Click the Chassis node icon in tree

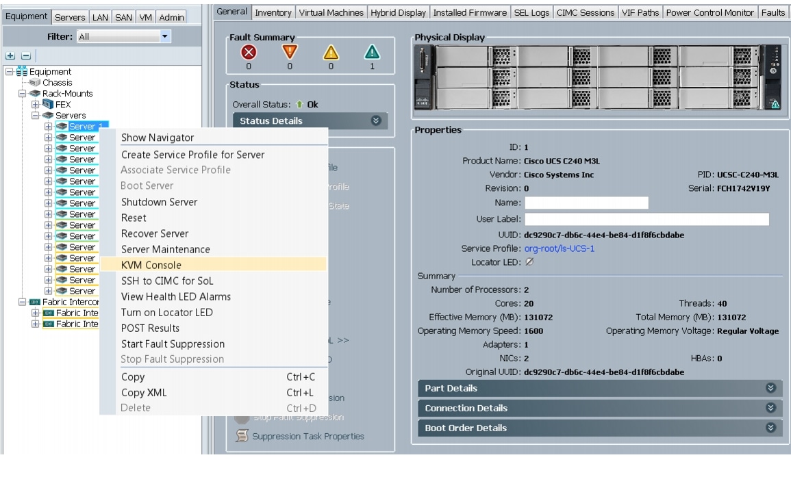point(35,82)
